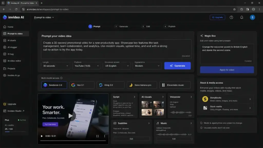The image size is (263, 148).
Task: Open the user avatar S menu
Action: tap(252, 17)
